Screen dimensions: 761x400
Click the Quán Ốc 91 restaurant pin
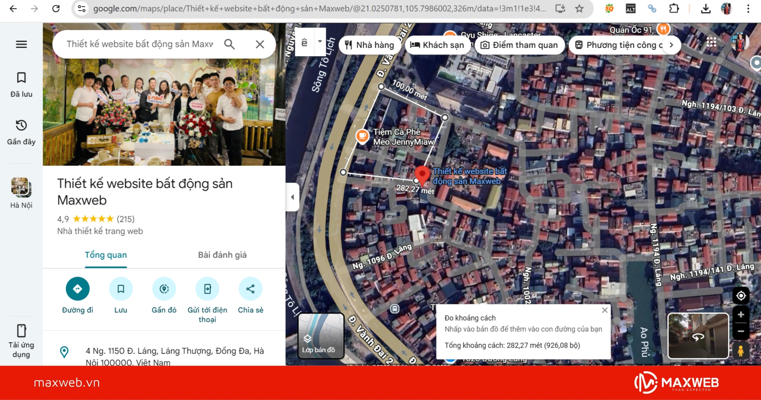(663, 29)
